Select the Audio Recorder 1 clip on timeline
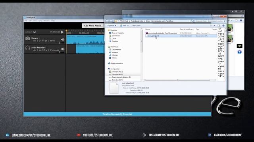The image size is (254, 142). (x=90, y=49)
